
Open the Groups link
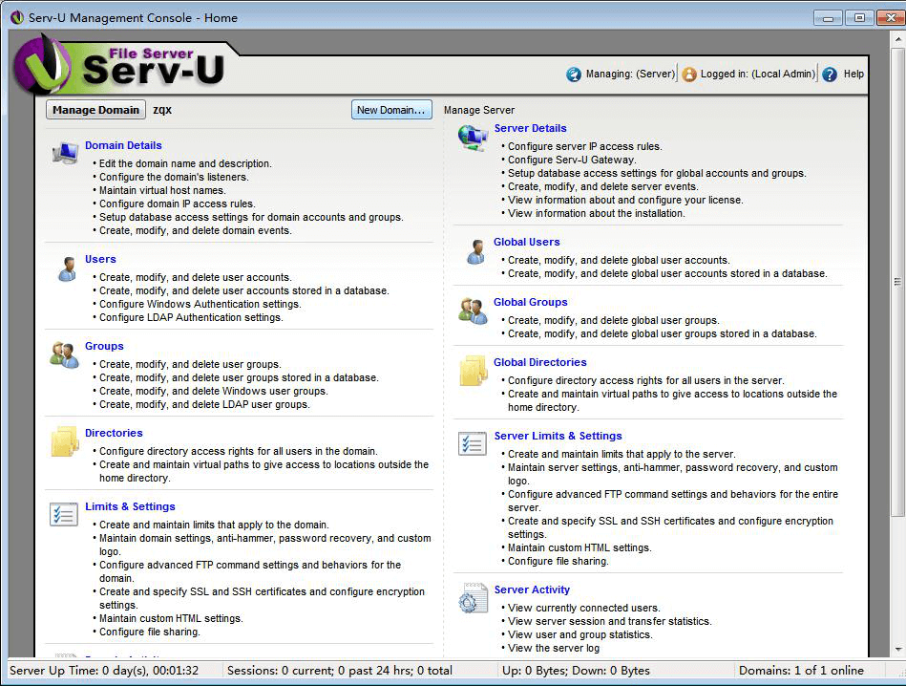104,346
